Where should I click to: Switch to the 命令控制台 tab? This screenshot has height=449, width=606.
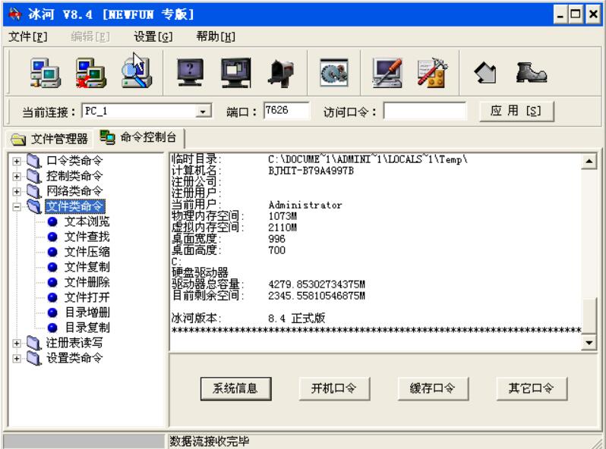(x=138, y=137)
